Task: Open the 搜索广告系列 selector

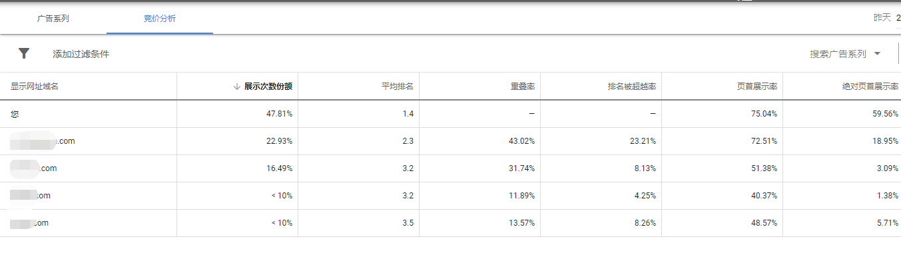Action: [x=845, y=54]
